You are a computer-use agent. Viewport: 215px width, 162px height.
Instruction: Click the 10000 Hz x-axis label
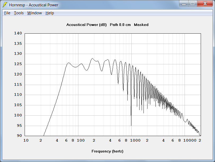(190, 141)
